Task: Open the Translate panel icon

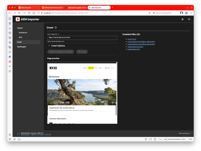Action: pos(10,47)
